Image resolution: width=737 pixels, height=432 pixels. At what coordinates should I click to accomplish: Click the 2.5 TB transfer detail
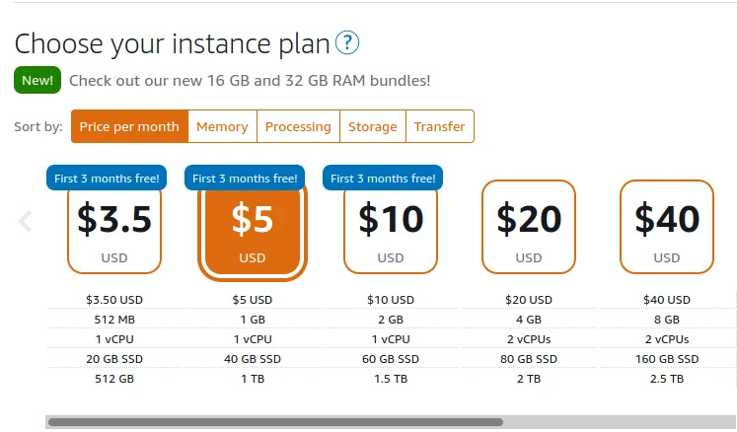[667, 379]
